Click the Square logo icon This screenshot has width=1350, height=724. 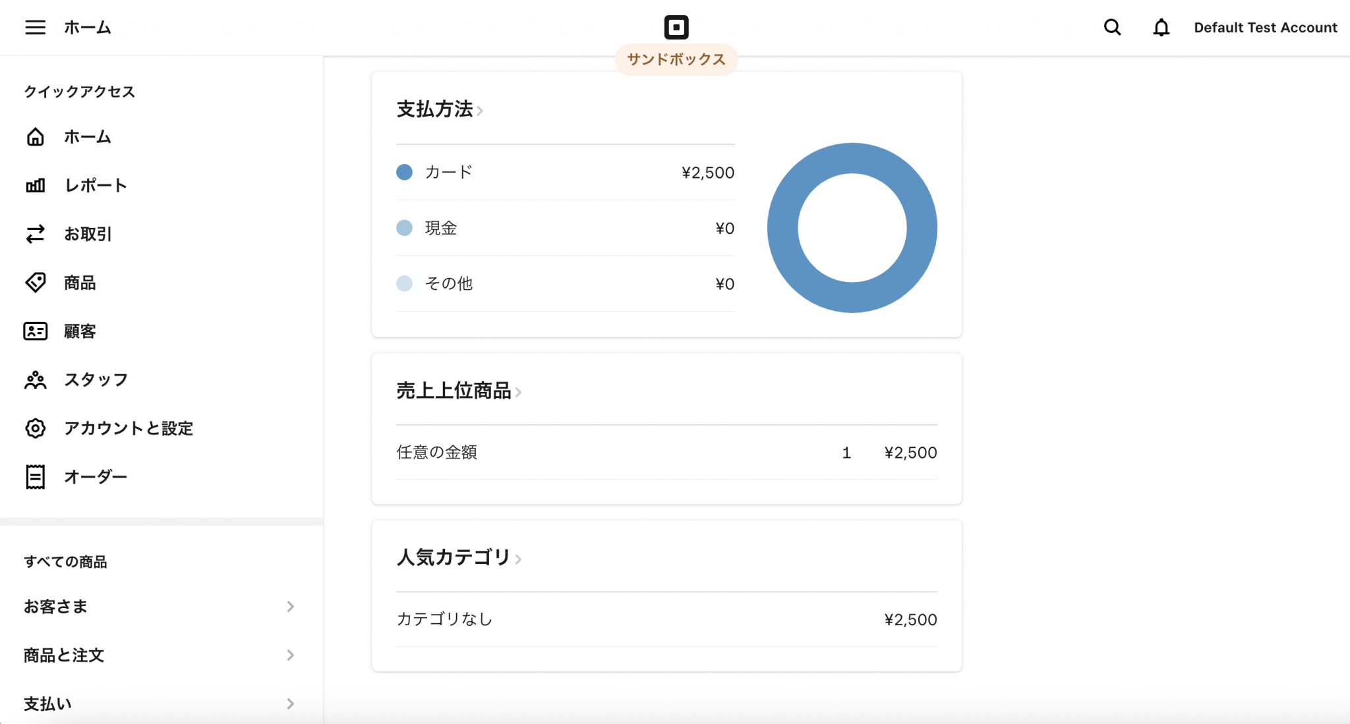pyautogui.click(x=676, y=28)
